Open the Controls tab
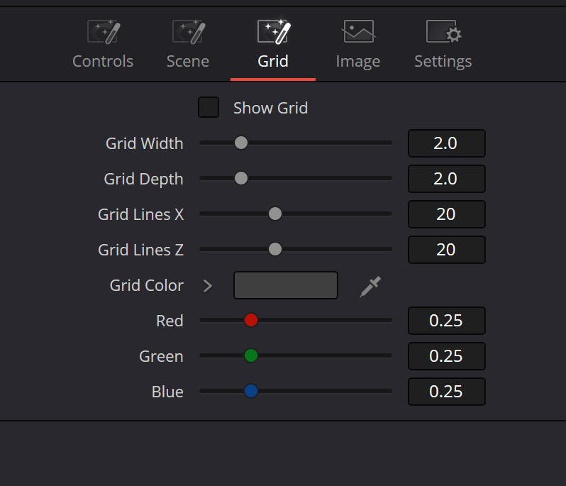Viewport: 566px width, 486px height. point(103,45)
